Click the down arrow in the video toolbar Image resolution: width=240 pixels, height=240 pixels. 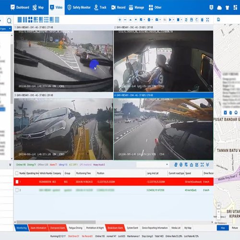pyautogui.click(x=136, y=20)
